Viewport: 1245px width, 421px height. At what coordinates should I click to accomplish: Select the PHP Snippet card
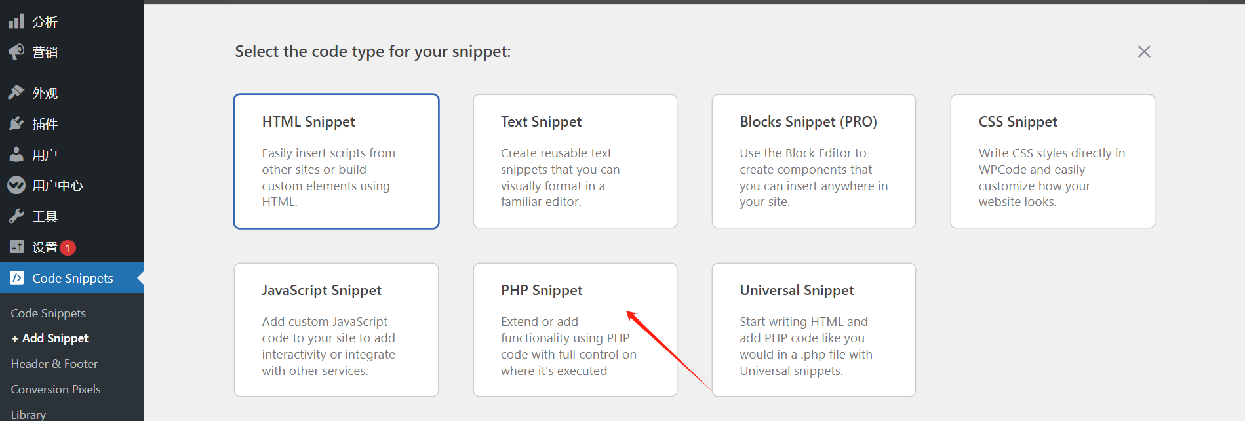tap(574, 328)
